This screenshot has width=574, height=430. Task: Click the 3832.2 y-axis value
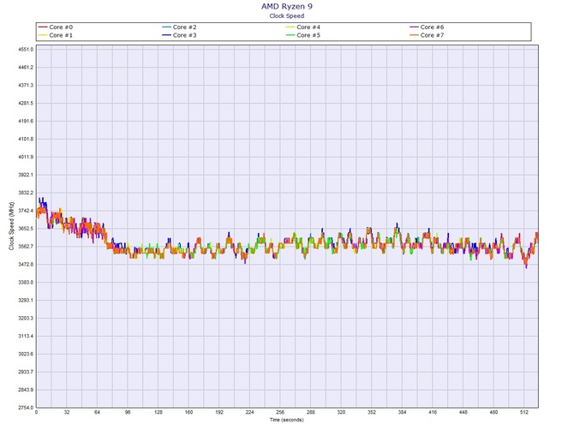coord(26,193)
